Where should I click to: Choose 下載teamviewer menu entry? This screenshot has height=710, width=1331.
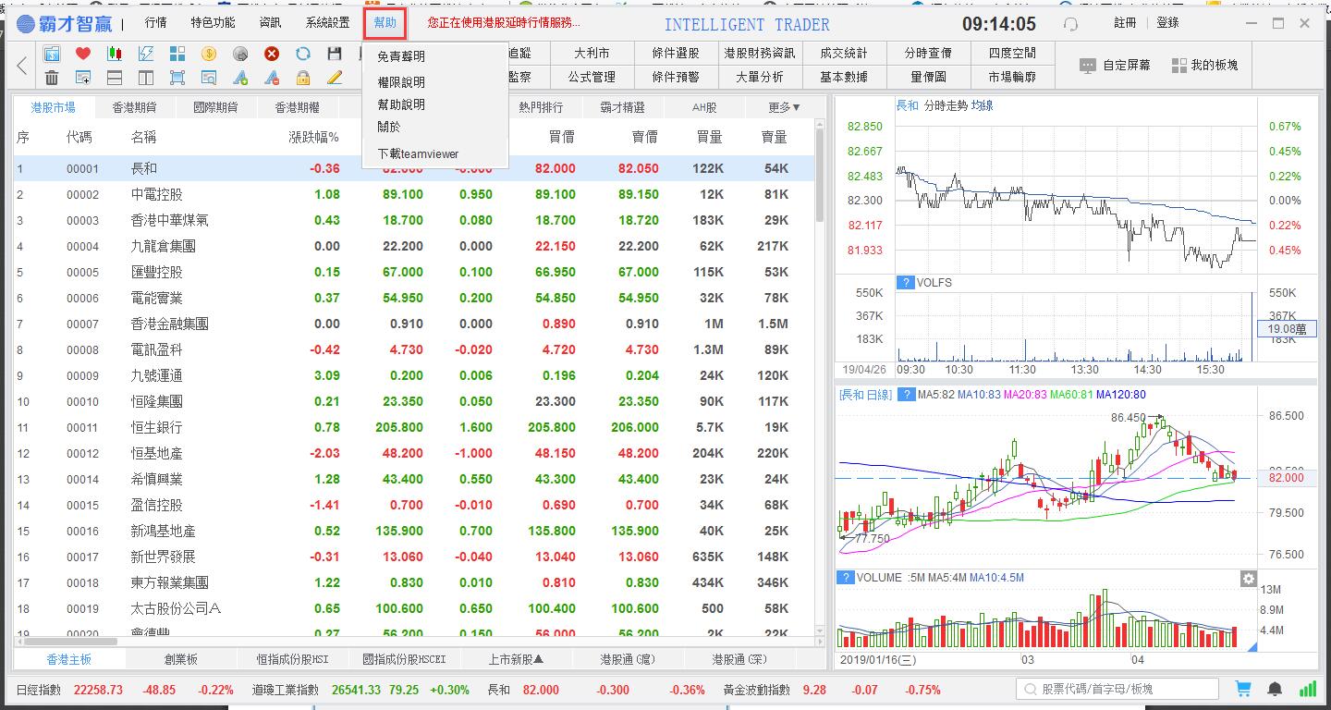(417, 153)
